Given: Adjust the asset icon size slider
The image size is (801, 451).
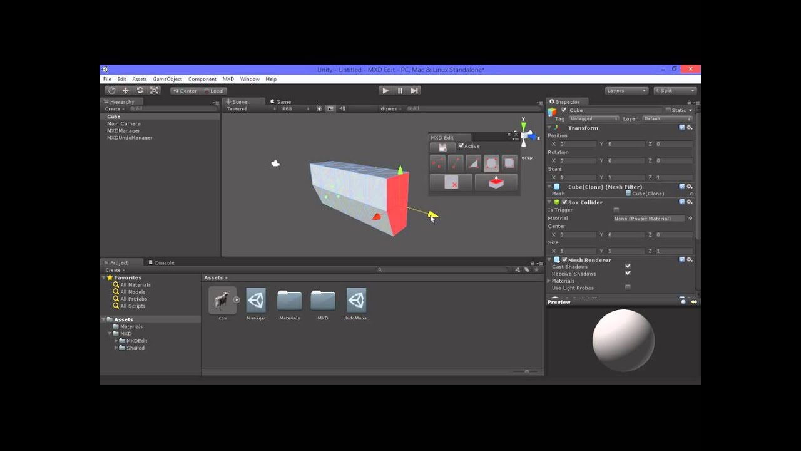Looking at the screenshot, I should point(527,371).
